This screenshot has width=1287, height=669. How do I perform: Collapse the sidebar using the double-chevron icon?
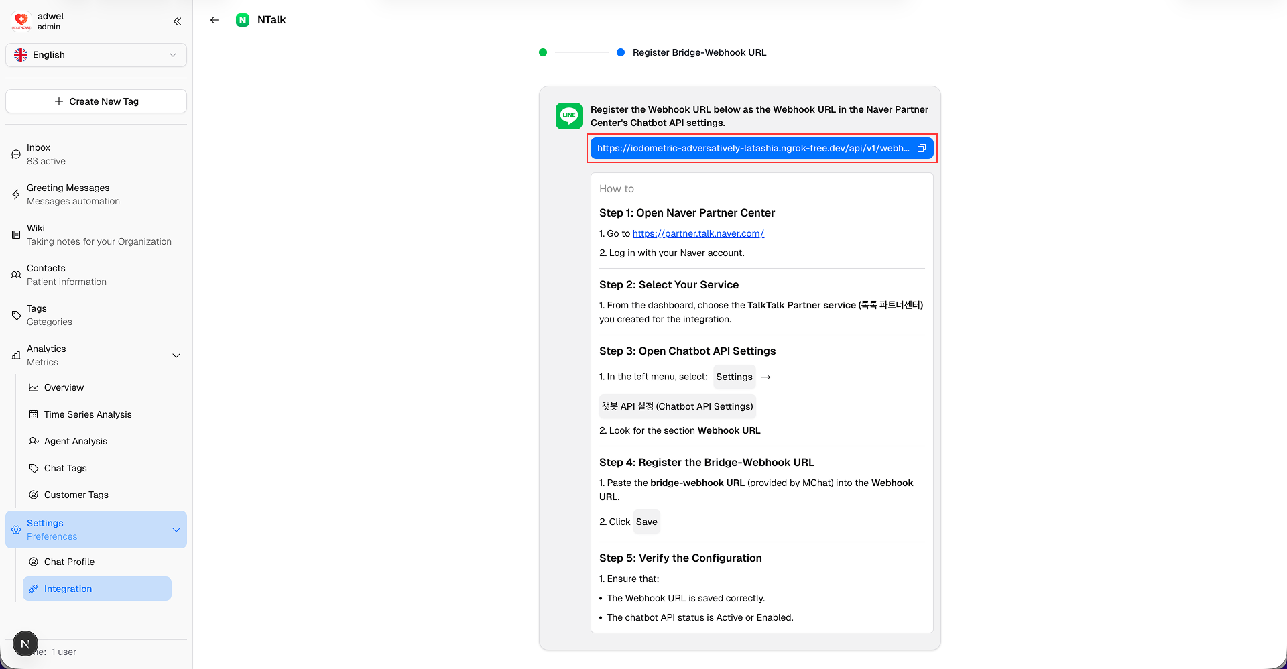(177, 21)
